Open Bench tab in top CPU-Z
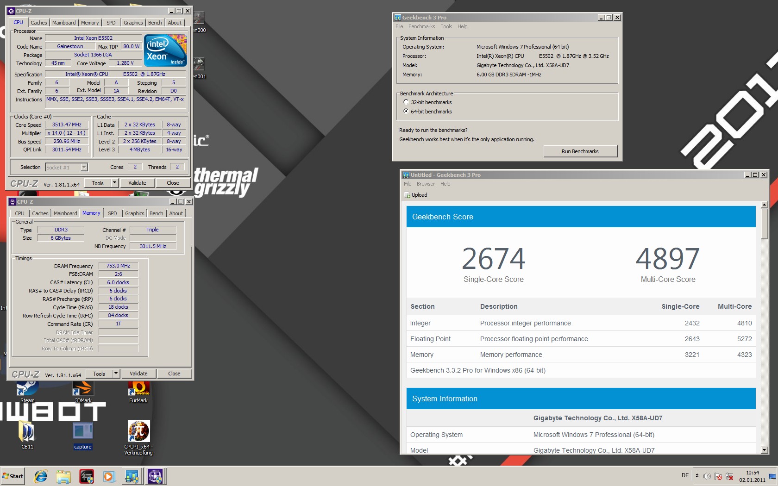 [x=155, y=23]
